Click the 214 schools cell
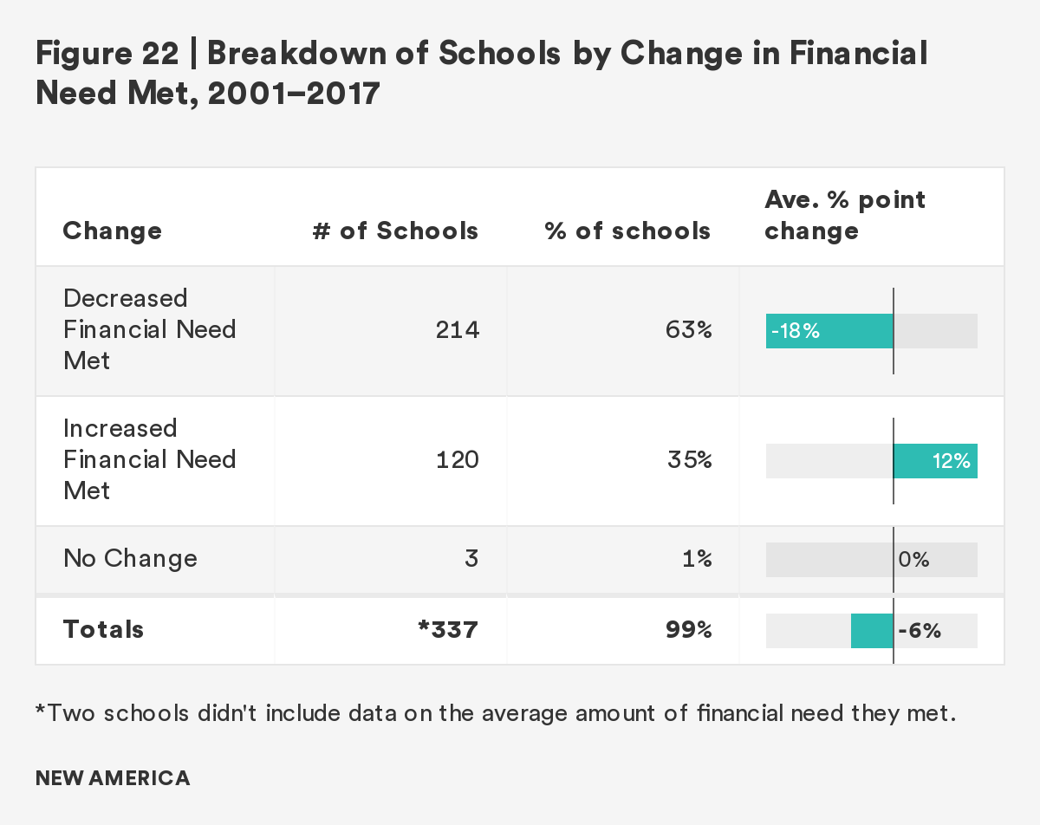The height and width of the screenshot is (825, 1040). [x=457, y=329]
